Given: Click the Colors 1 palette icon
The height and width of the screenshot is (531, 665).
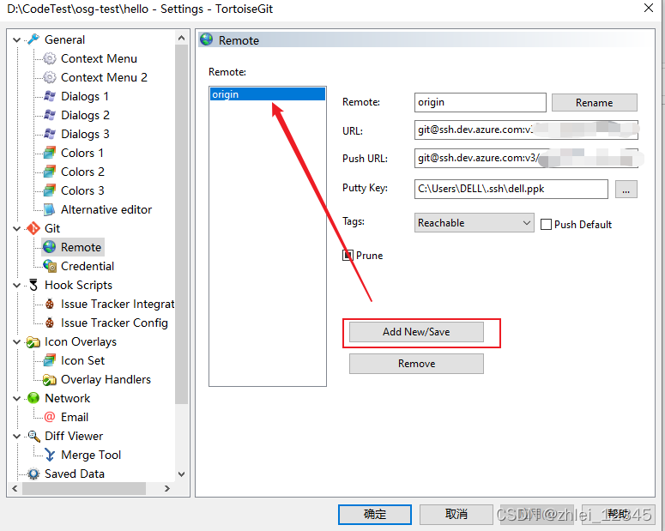Looking at the screenshot, I should coord(50,153).
